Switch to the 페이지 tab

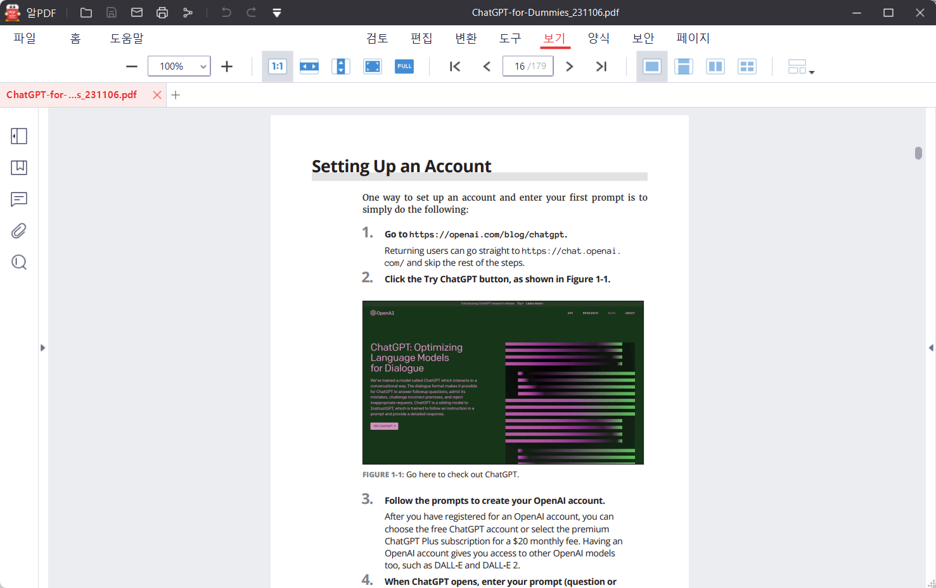[693, 38]
